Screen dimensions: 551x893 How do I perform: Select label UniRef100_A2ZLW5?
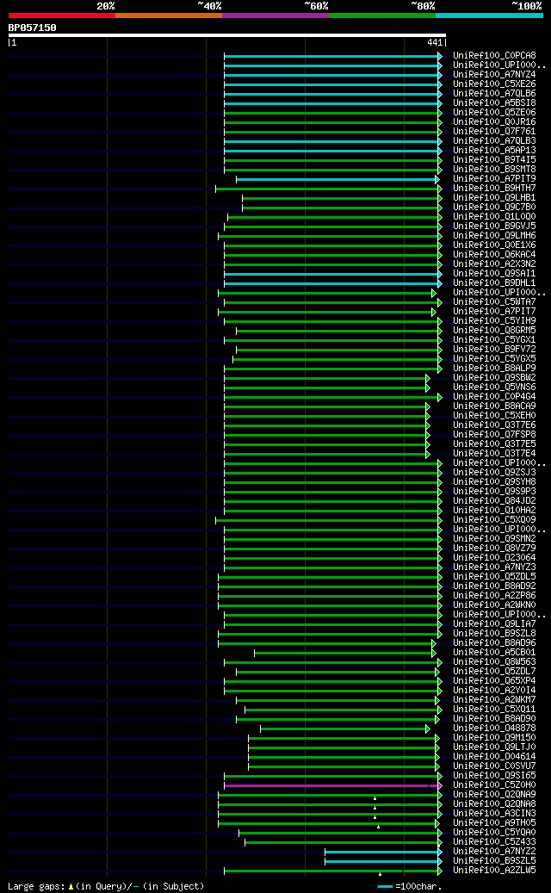tap(494, 871)
